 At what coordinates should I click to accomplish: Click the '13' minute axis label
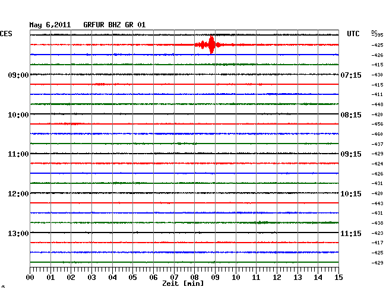click(298, 277)
